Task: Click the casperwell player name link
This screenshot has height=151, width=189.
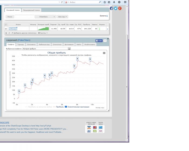Action: [13, 28]
